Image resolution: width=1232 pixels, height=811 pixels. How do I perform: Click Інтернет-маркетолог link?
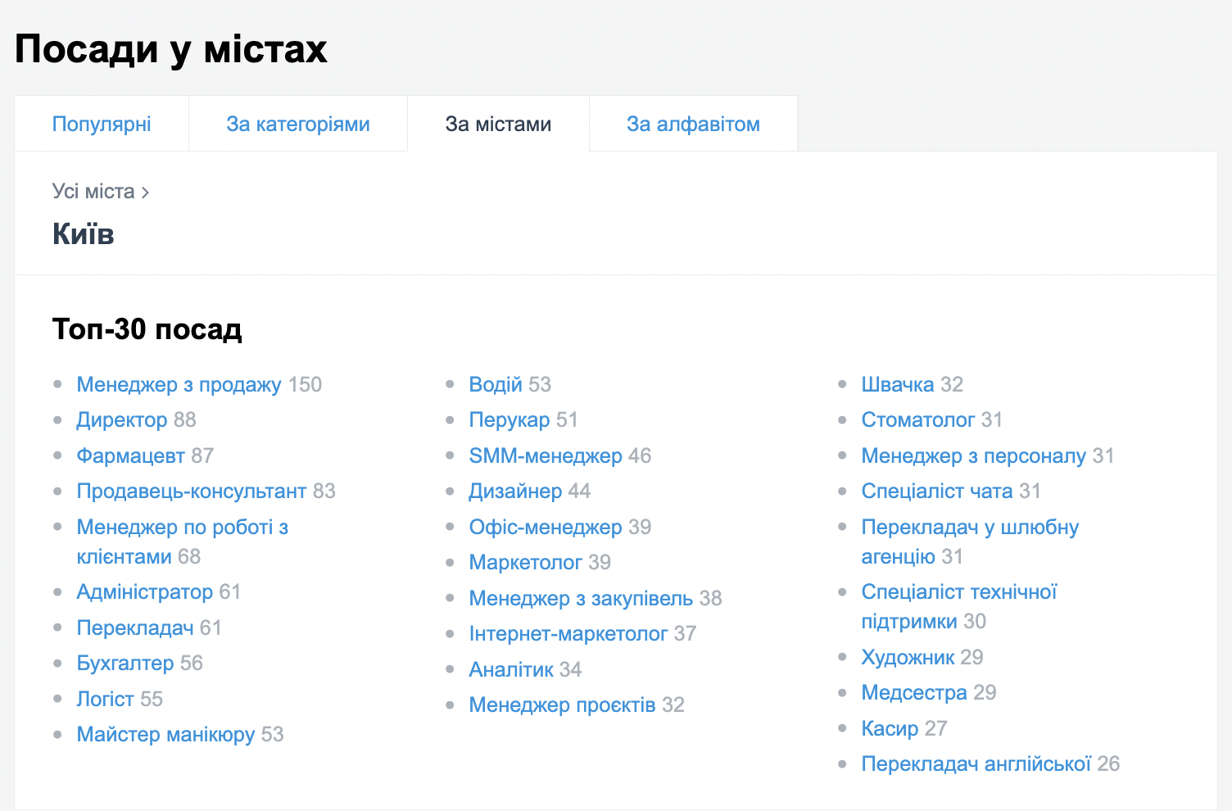point(568,634)
